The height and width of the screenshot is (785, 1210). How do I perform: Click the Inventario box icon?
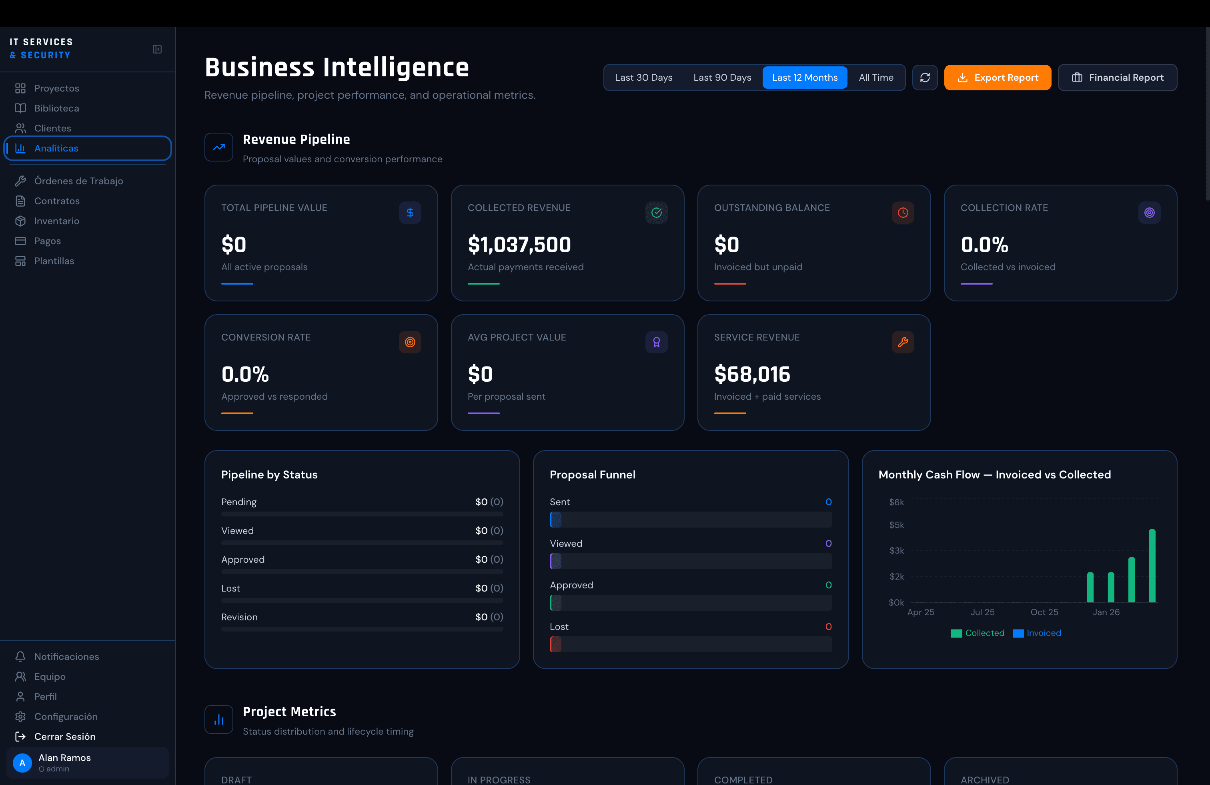coord(20,221)
